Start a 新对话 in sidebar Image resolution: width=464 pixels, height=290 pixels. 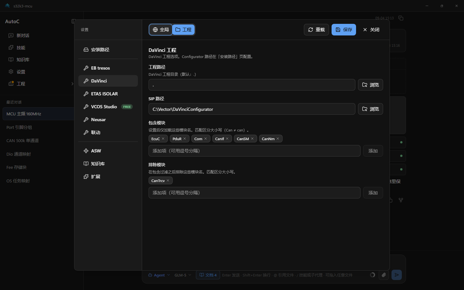23,35
